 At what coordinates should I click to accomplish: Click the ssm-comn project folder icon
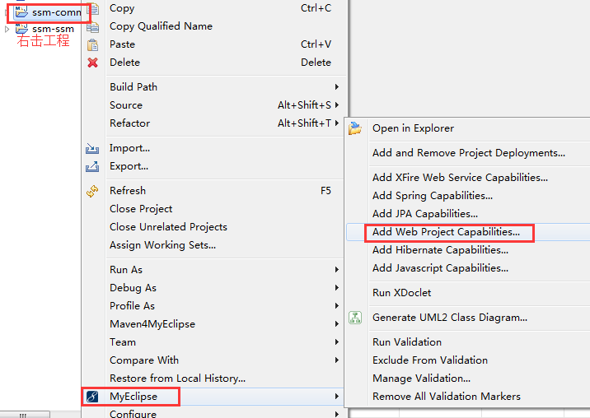[21, 12]
